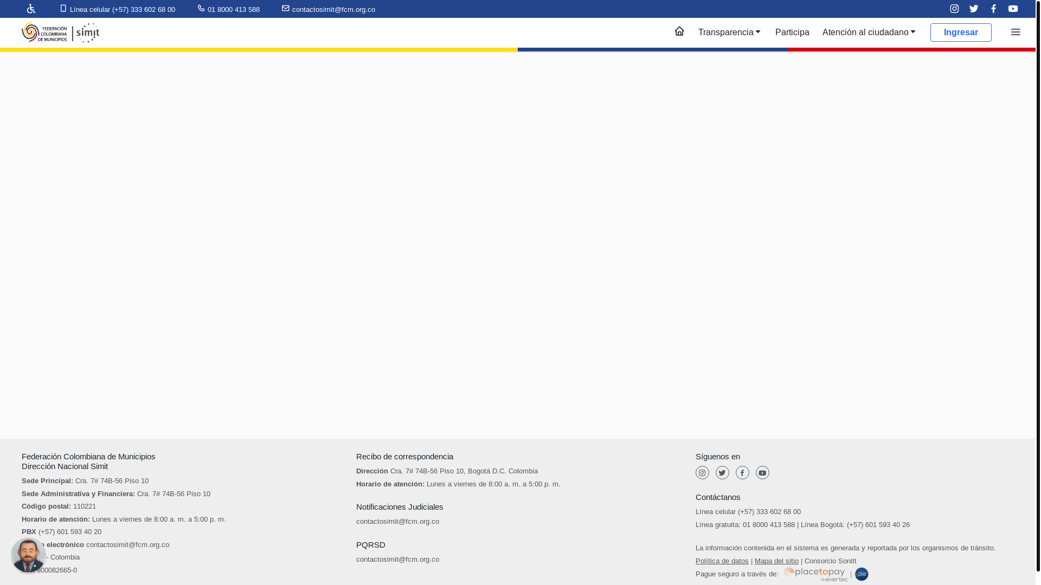
Task: Click the footer Línea celular (+57) 333 602 68 00
Action: [748, 512]
